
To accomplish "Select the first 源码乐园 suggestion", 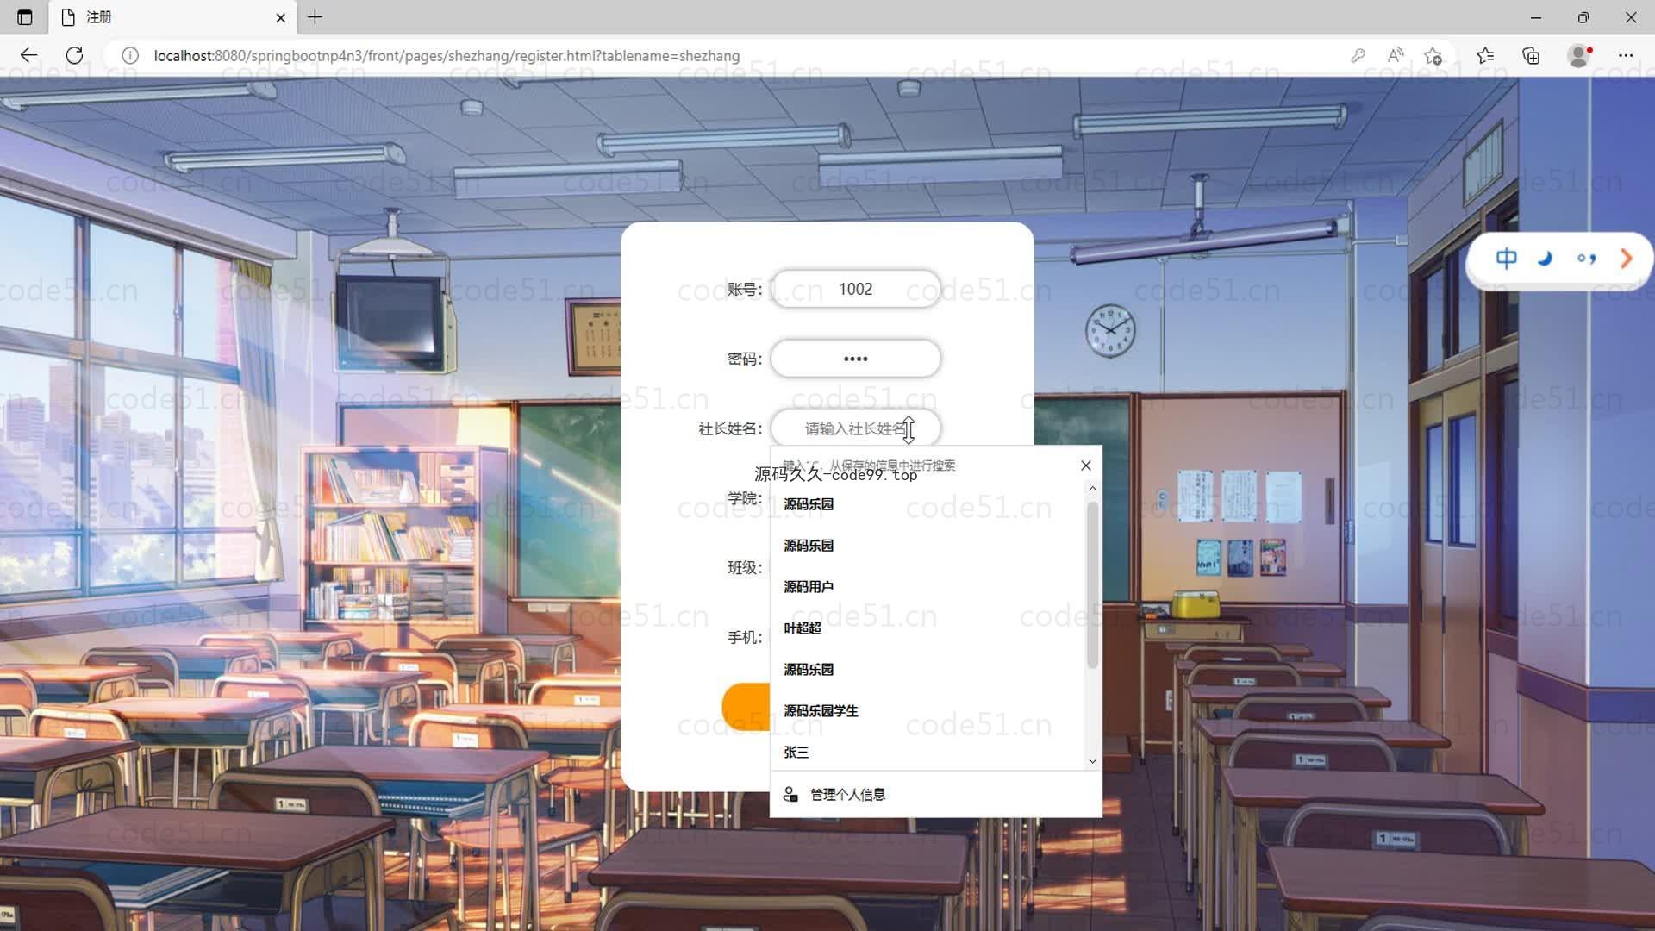I will [927, 504].
